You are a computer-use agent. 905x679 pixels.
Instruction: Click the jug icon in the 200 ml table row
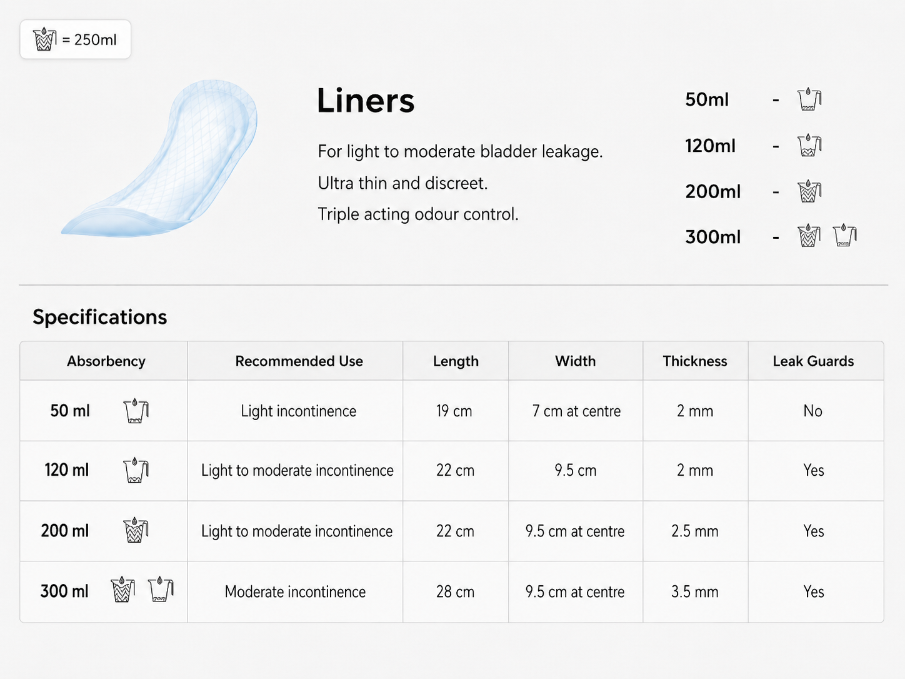pyautogui.click(x=136, y=530)
